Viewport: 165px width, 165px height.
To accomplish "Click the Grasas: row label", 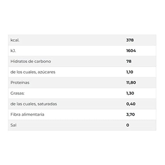I will pyautogui.click(x=17, y=93).
